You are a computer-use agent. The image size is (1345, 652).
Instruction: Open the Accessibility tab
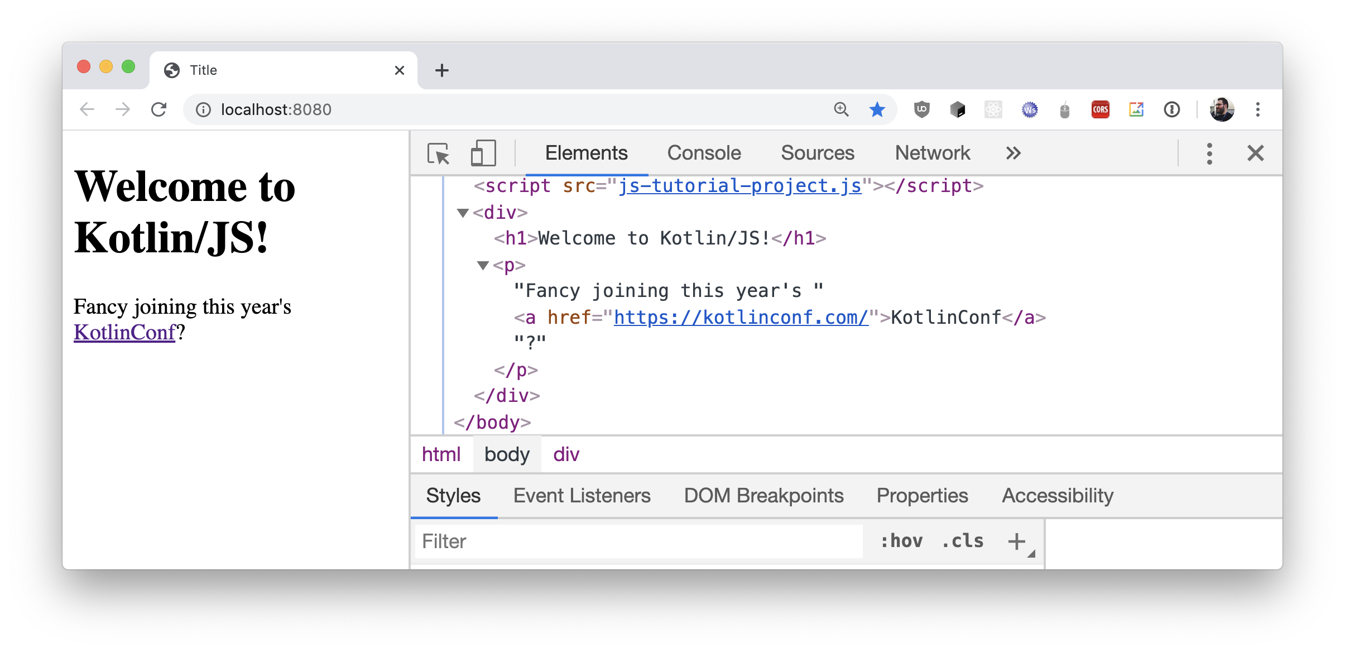click(x=1058, y=496)
